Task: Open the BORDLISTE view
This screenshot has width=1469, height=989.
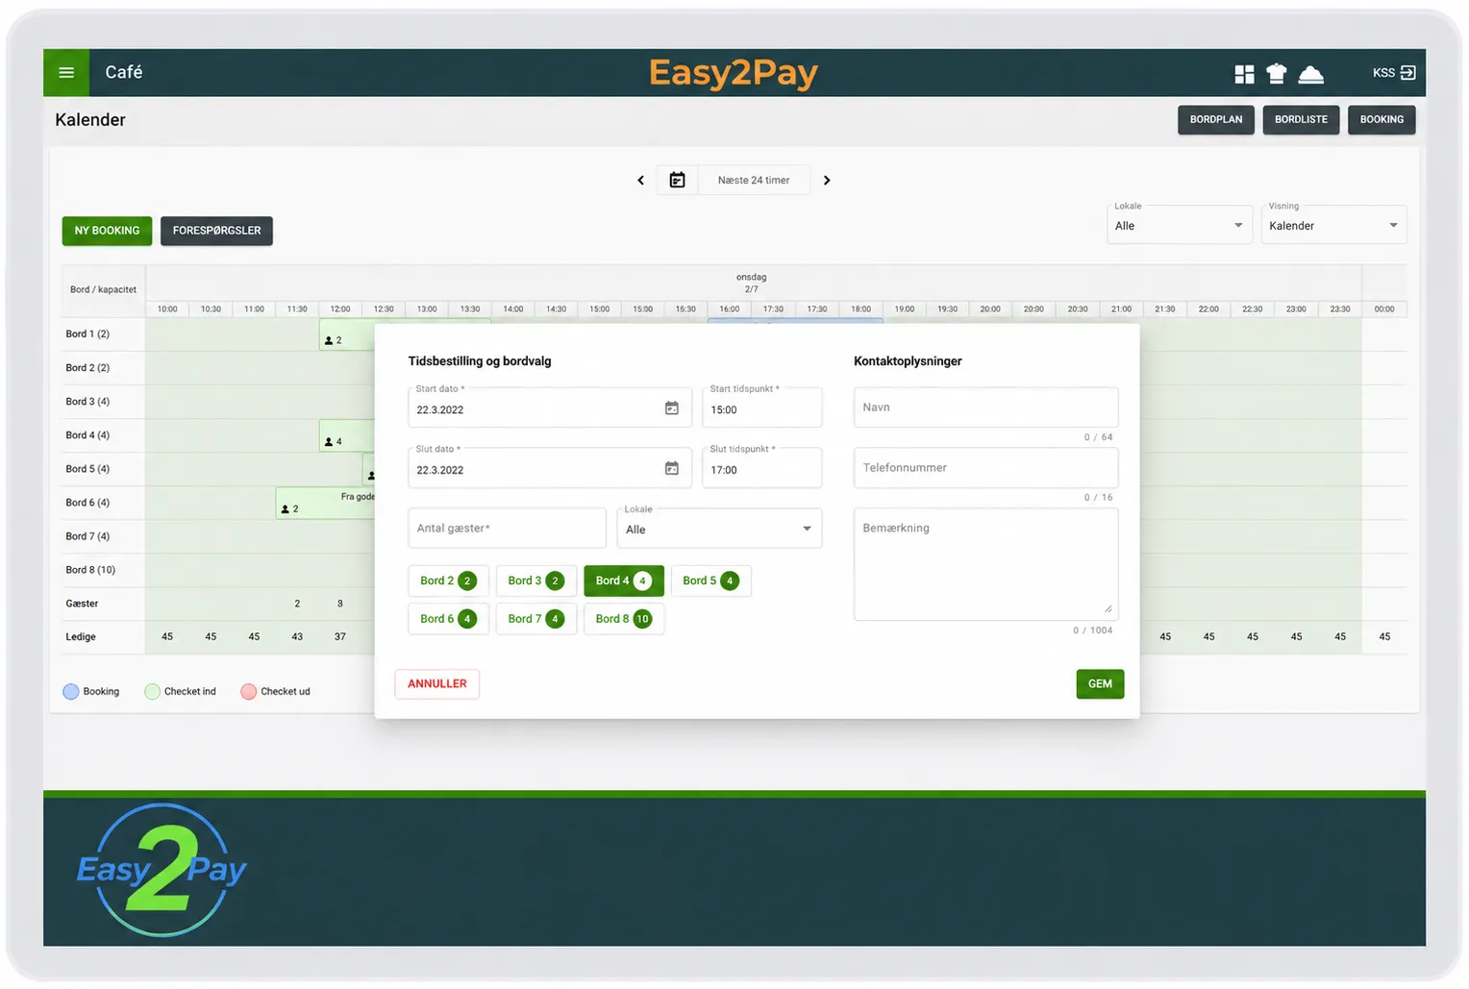Action: point(1301,120)
